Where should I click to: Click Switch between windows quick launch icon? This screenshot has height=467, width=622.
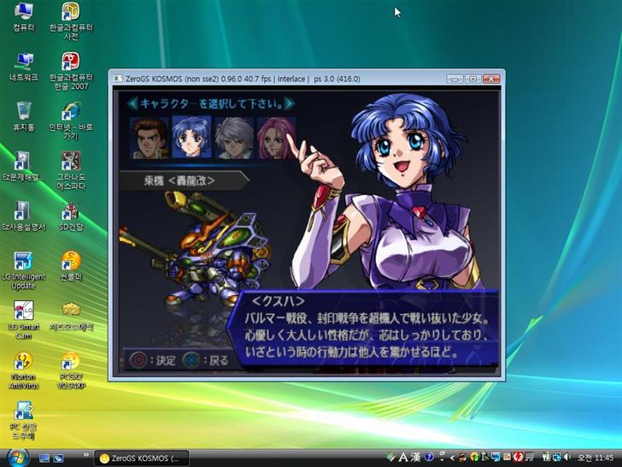tap(58, 458)
